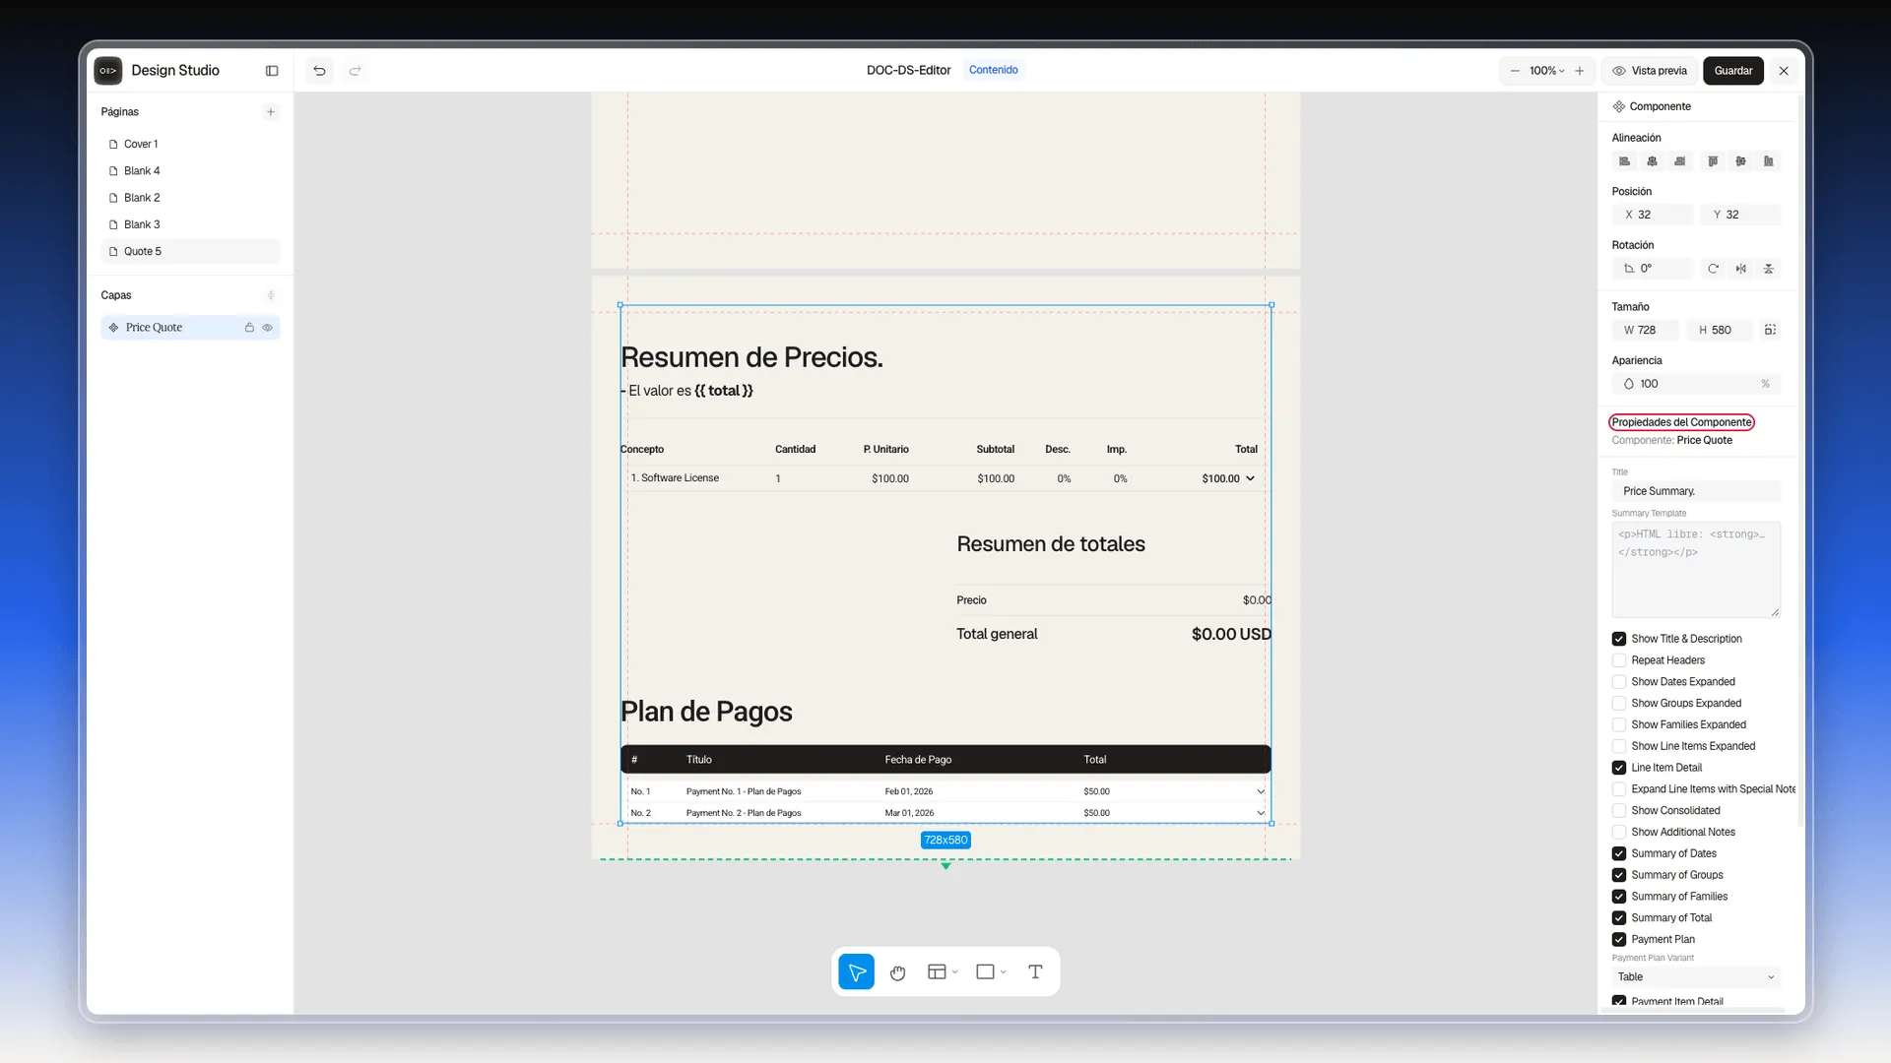Viewport: 1891px width, 1063px height.
Task: Click the undo arrow icon
Action: [x=319, y=71]
